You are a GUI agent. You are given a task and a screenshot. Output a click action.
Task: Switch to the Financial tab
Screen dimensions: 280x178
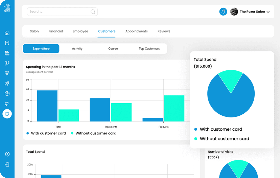point(56,31)
